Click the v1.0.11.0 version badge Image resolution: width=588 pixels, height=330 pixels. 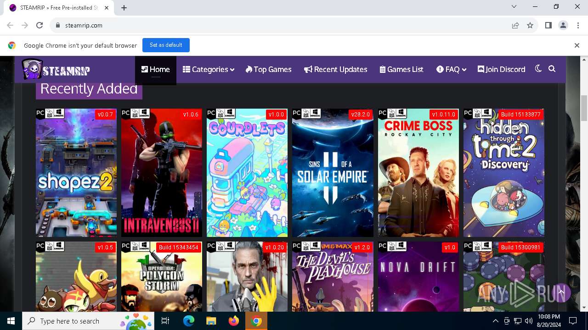pos(443,115)
